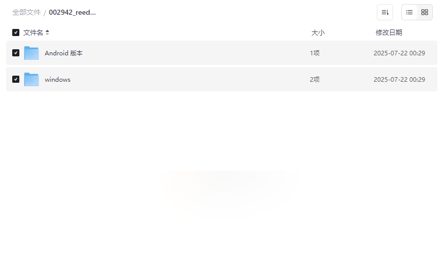Click the 1项 size of Android 版本

[x=315, y=53]
